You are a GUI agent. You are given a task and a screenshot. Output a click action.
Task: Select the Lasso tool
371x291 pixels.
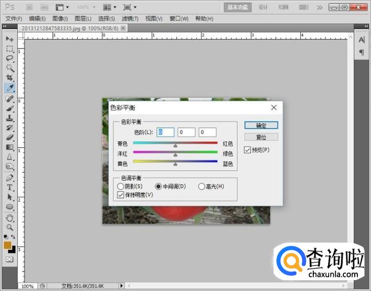(x=10, y=58)
